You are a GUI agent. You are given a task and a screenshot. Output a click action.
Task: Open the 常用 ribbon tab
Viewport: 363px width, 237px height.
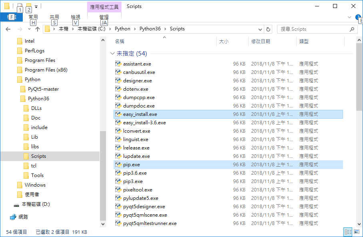33,17
